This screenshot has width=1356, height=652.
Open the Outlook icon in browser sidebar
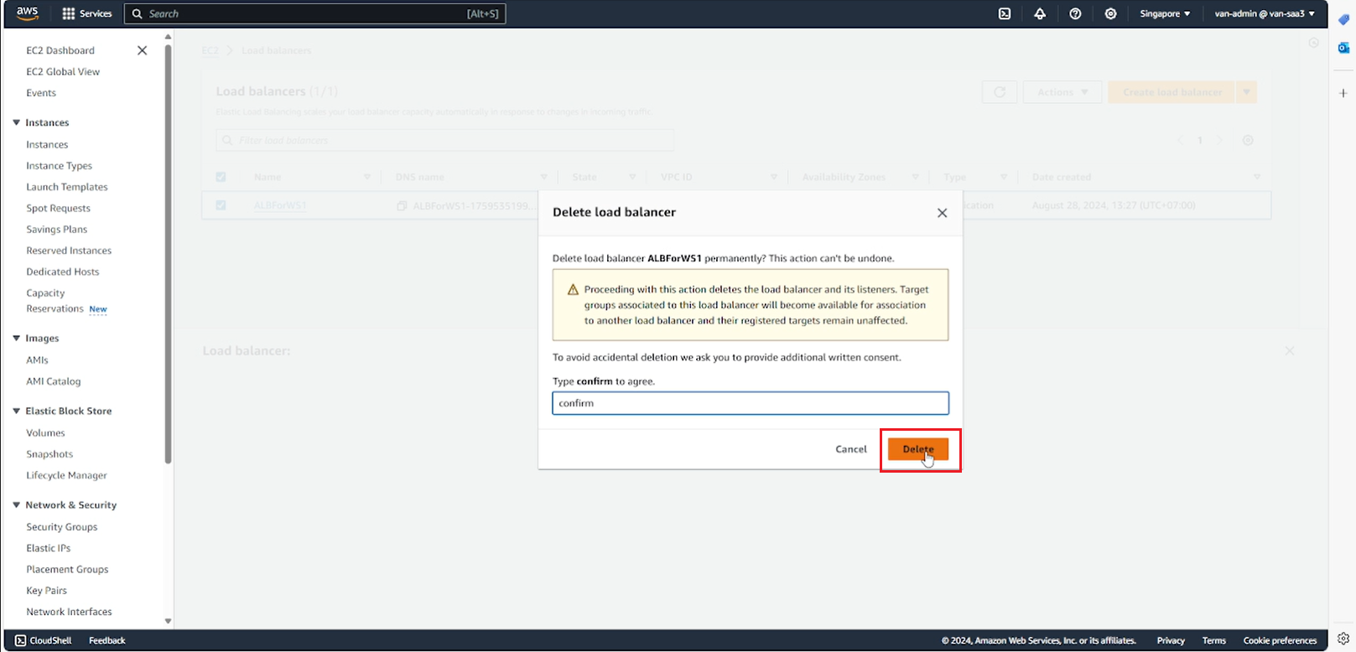pos(1343,48)
